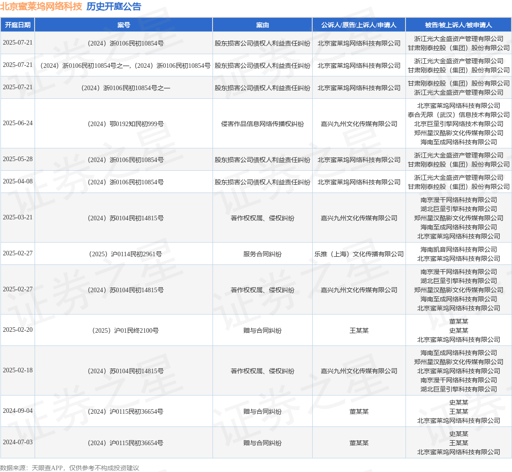Select defendant 海南凯音网络科技有限公司

pyautogui.click(x=458, y=249)
